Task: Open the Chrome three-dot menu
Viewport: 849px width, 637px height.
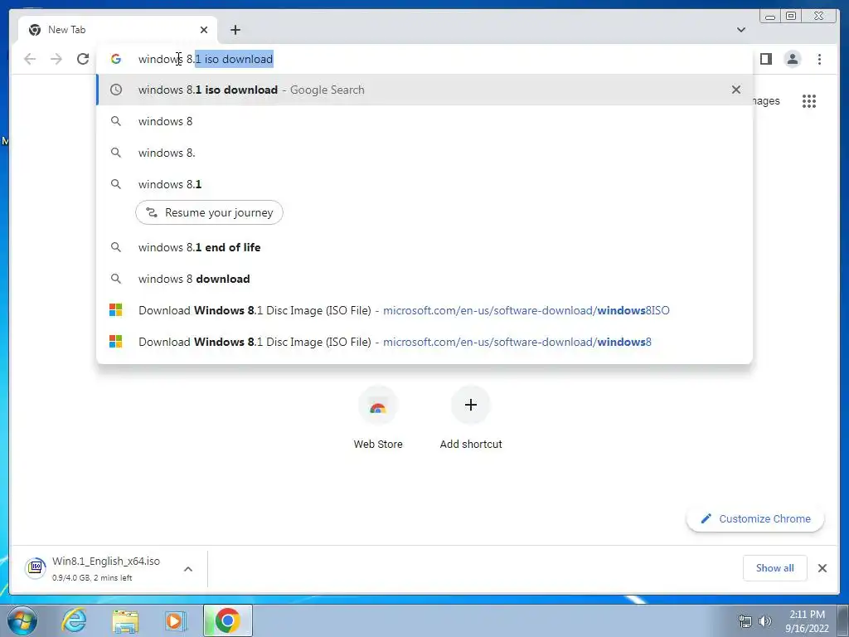Action: [x=819, y=59]
